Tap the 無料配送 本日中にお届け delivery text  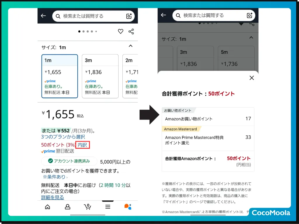point(86,188)
